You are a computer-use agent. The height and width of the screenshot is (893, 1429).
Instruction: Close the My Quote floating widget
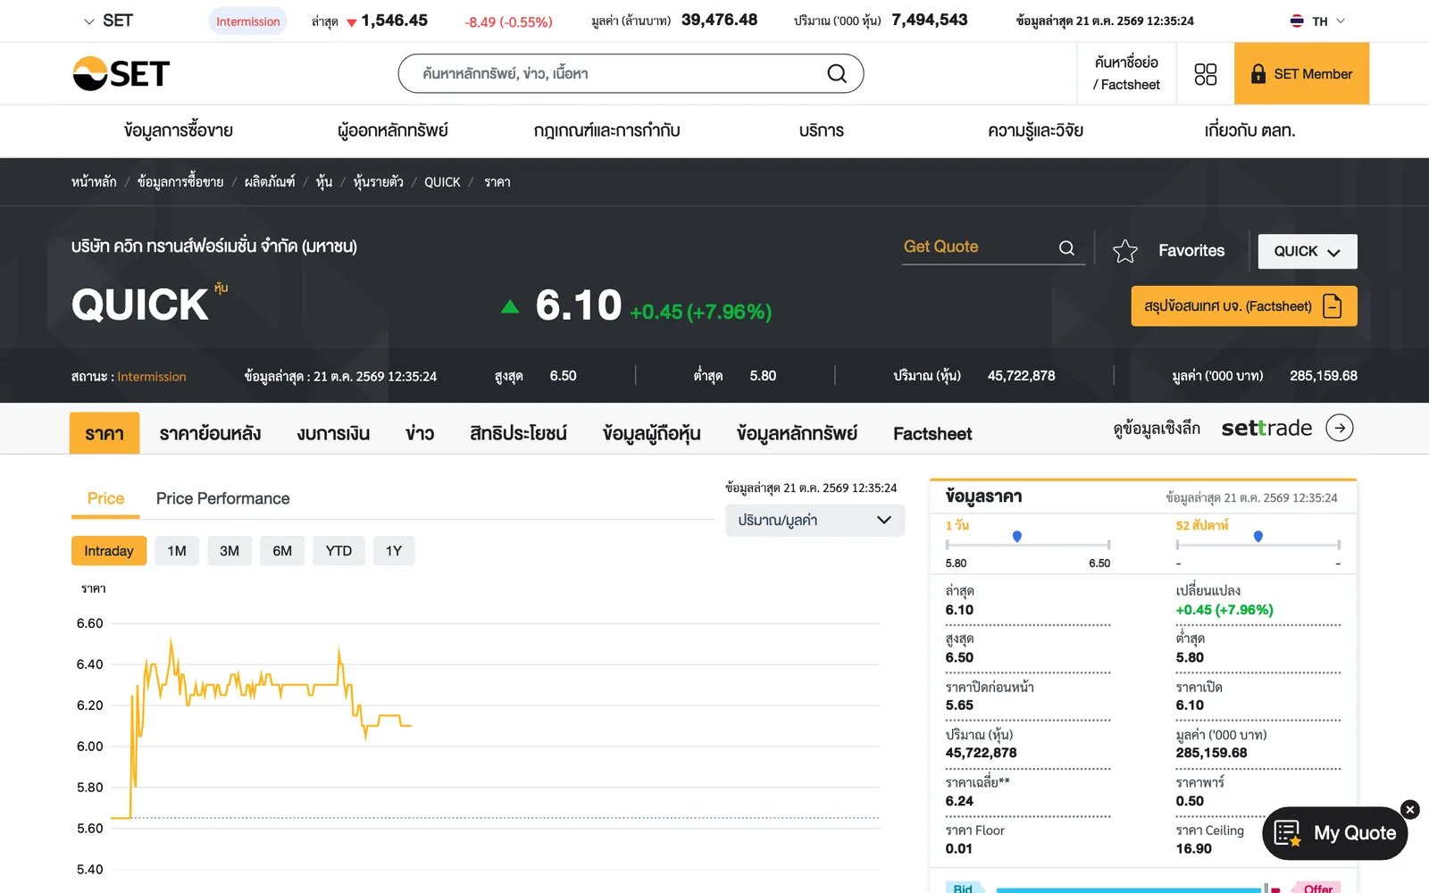tap(1410, 810)
